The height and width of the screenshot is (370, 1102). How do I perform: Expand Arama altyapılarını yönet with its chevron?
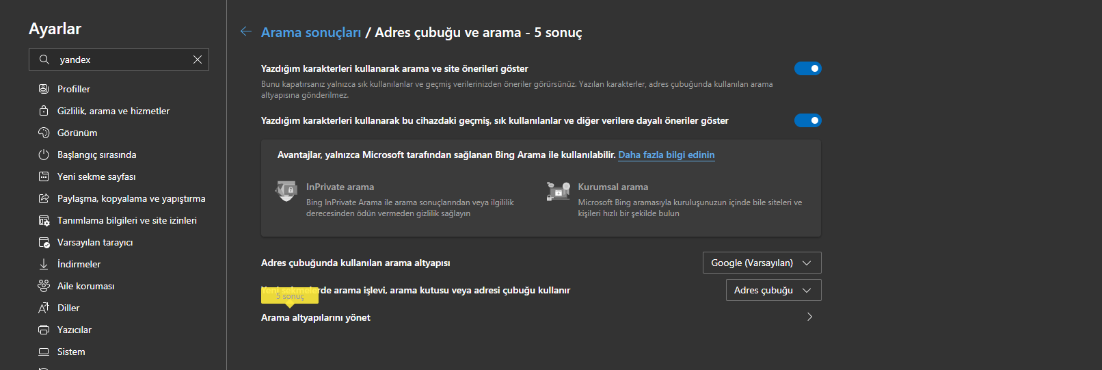[x=809, y=317]
